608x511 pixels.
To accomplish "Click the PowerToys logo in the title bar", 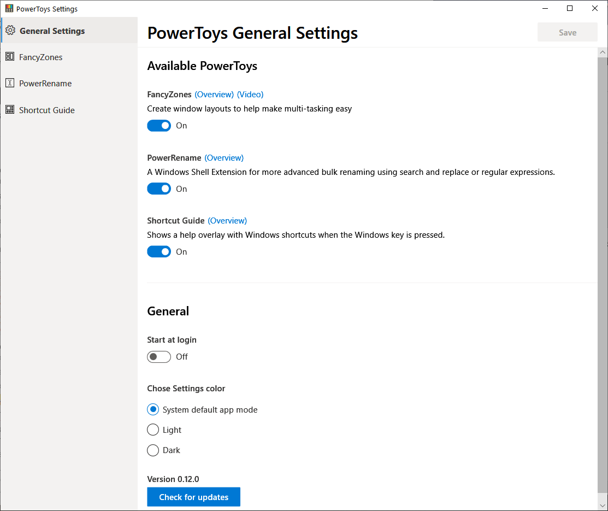I will coord(8,8).
